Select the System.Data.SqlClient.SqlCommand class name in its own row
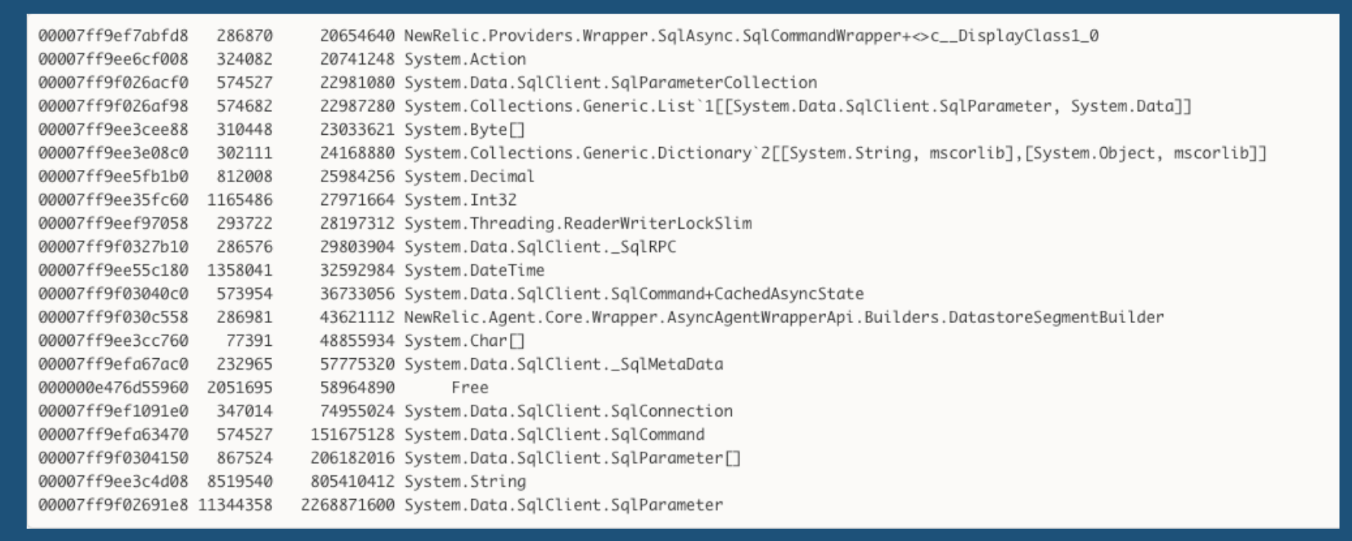 (554, 434)
